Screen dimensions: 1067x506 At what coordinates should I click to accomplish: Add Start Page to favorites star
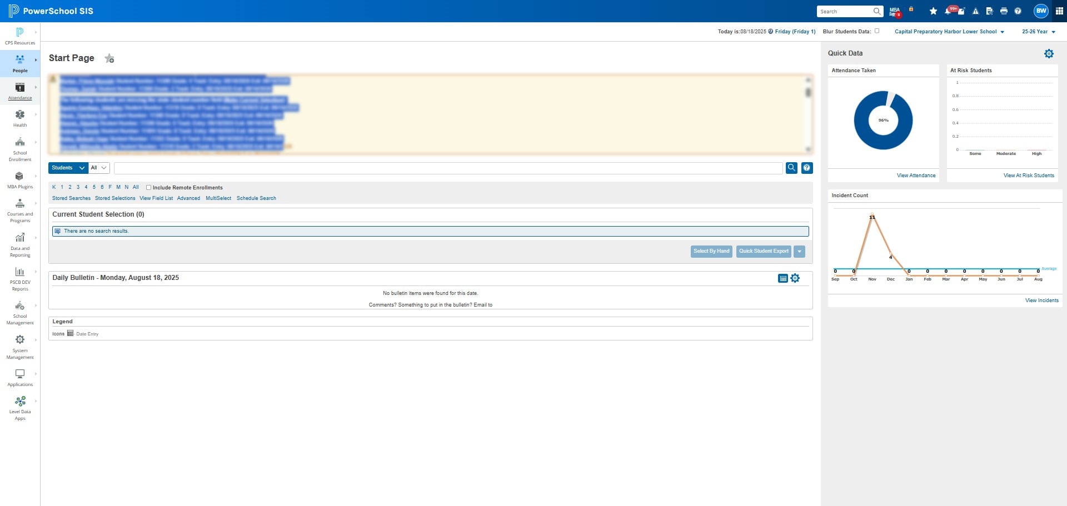109,58
